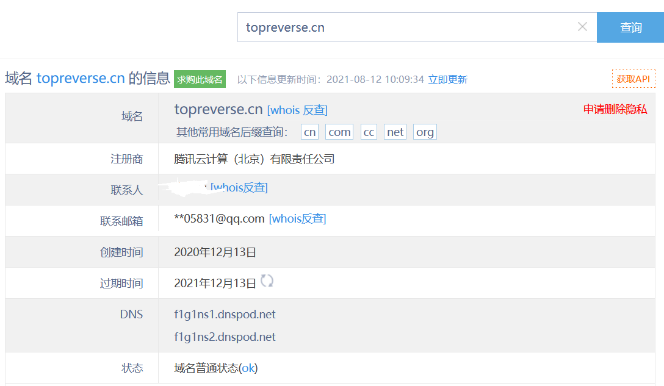Select the cn suffix box
Screen dimensions: 664x386
point(309,132)
